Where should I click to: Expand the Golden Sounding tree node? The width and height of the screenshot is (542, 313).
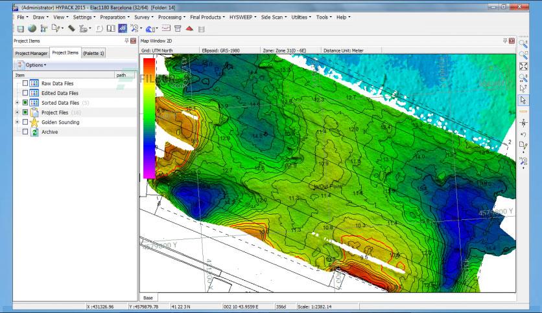[x=17, y=122]
